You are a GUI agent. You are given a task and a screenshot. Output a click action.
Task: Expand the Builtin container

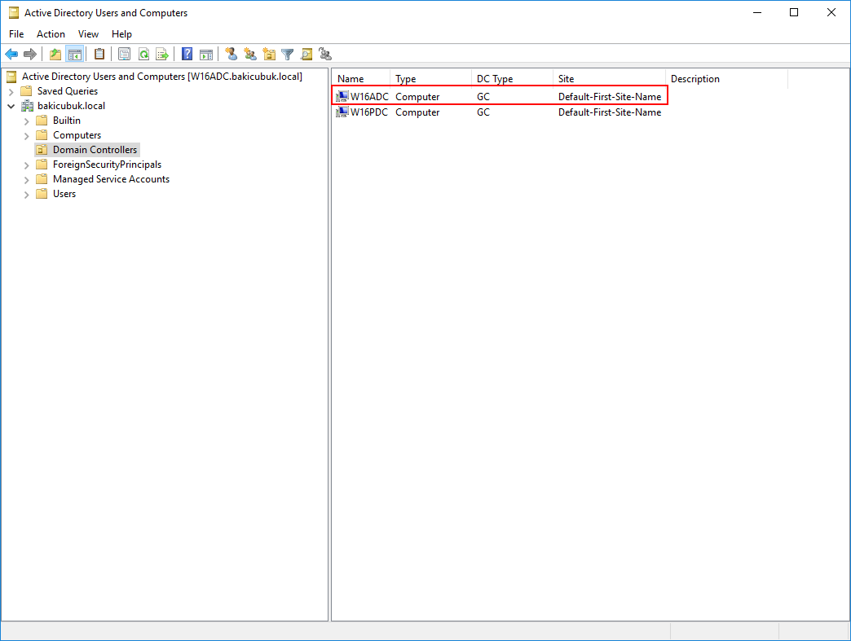27,121
